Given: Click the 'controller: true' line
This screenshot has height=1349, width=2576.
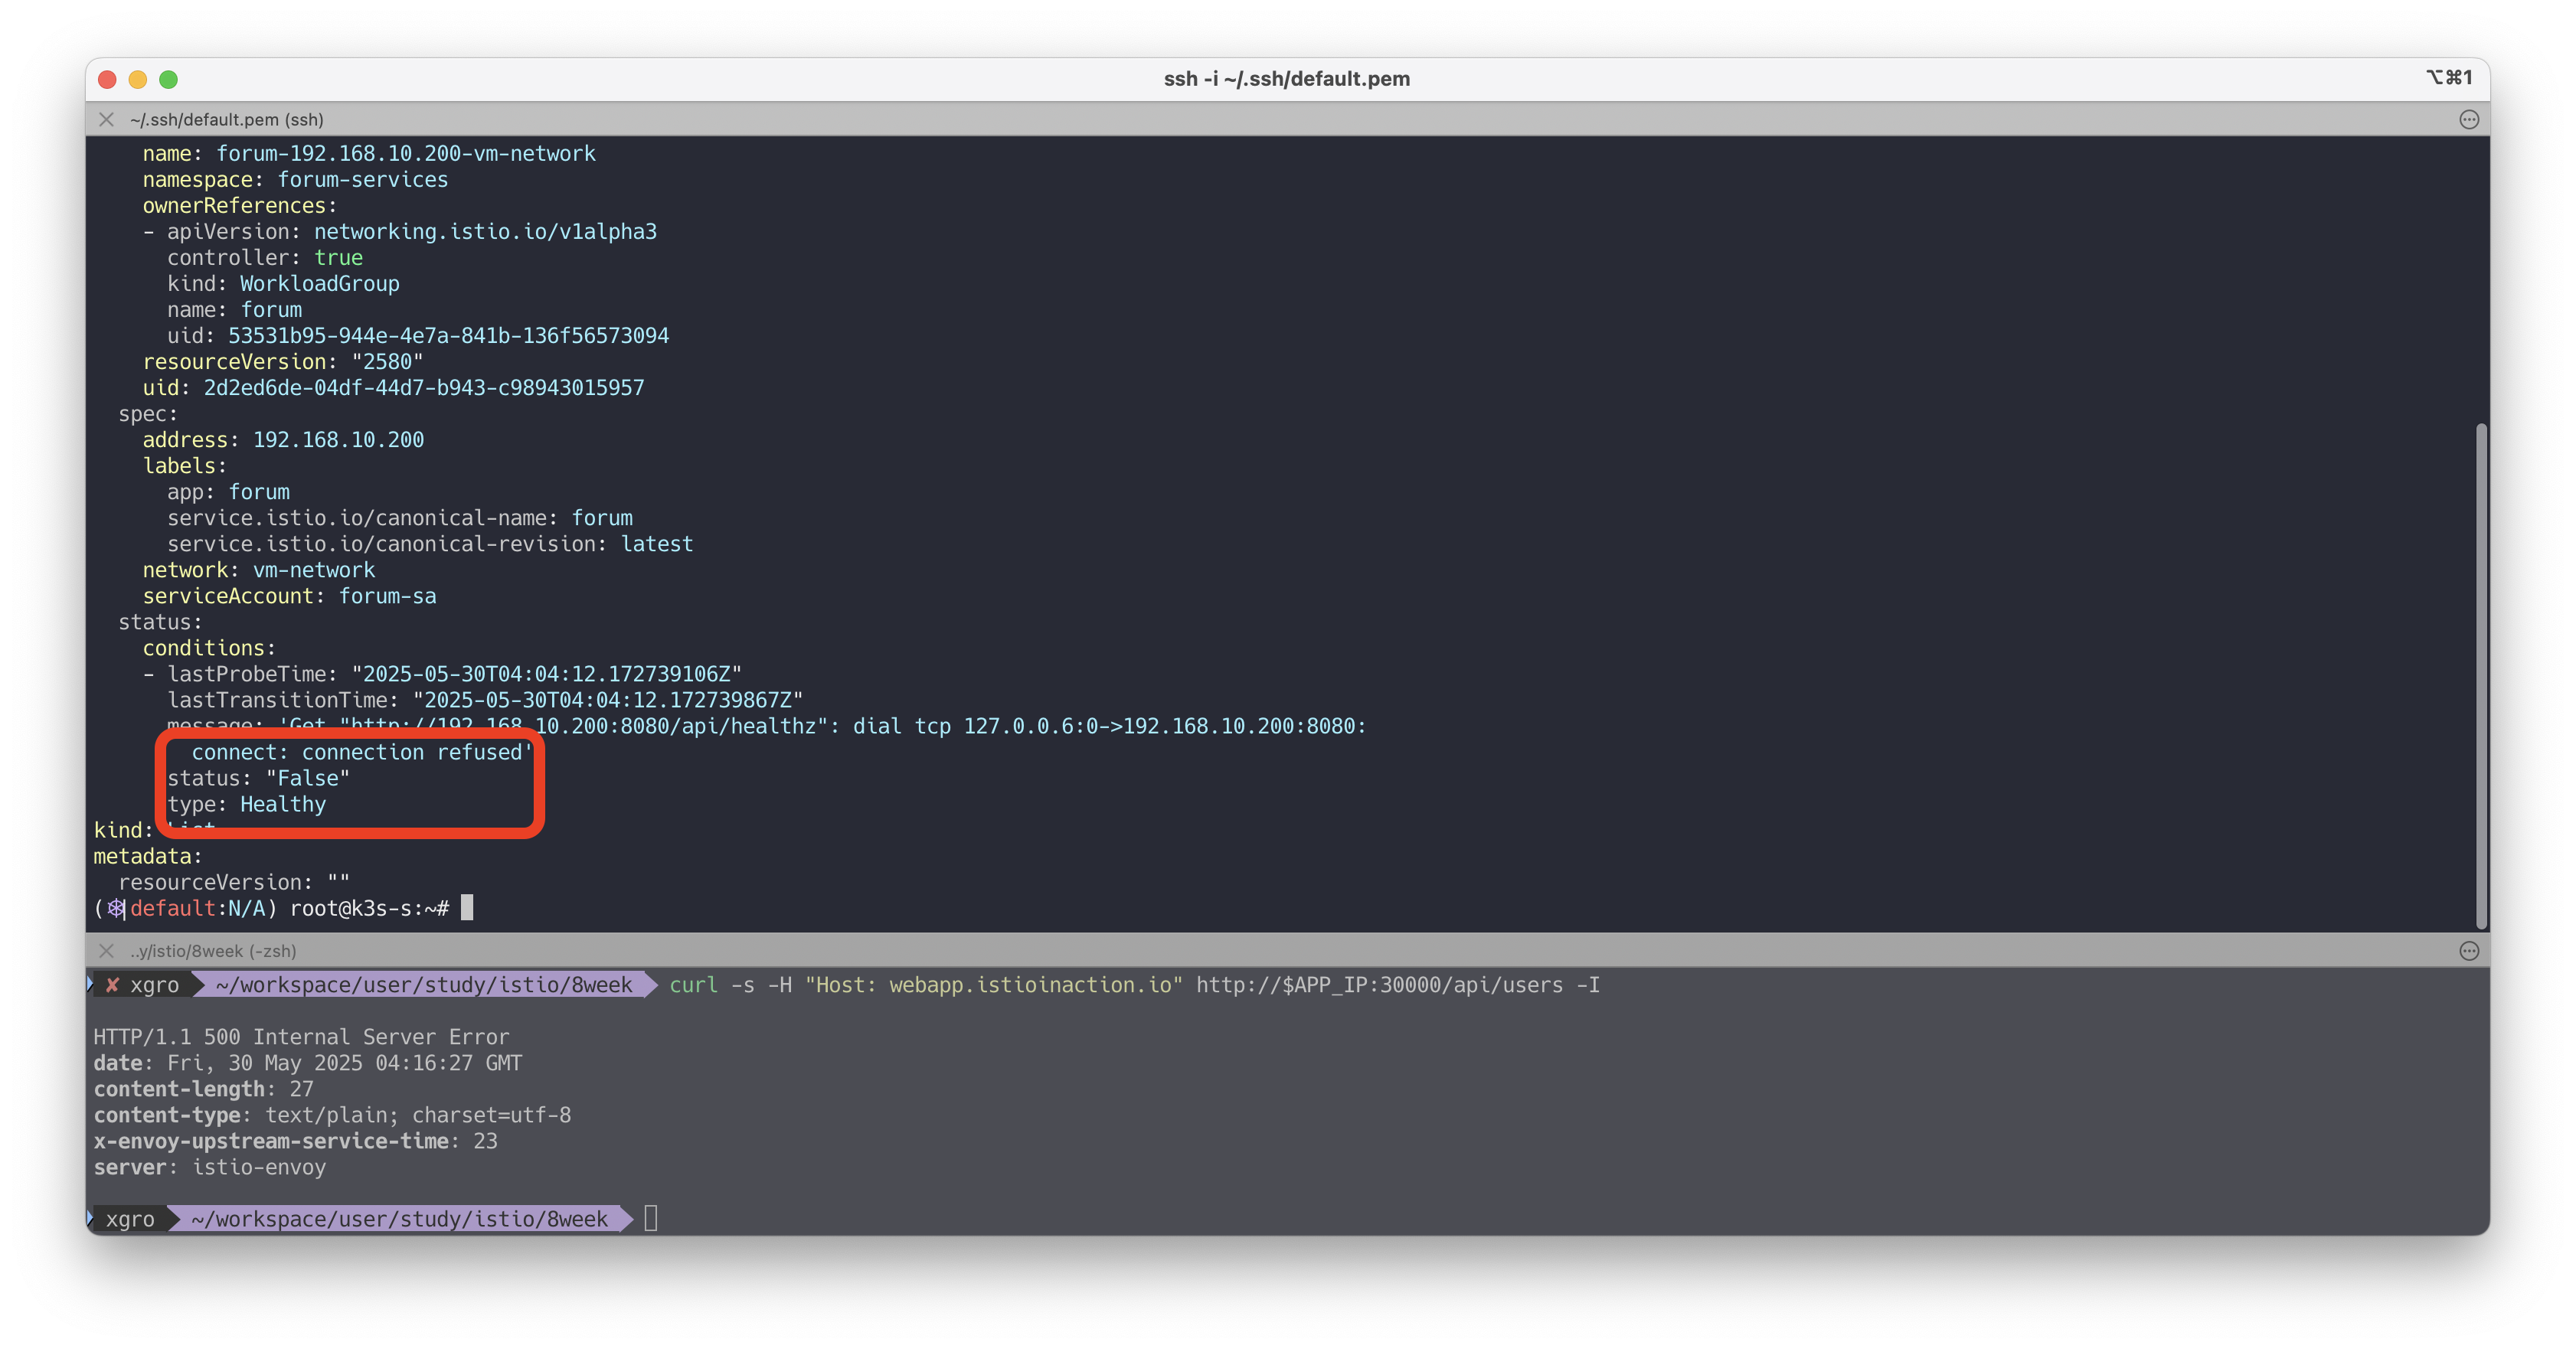Looking at the screenshot, I should click(265, 257).
